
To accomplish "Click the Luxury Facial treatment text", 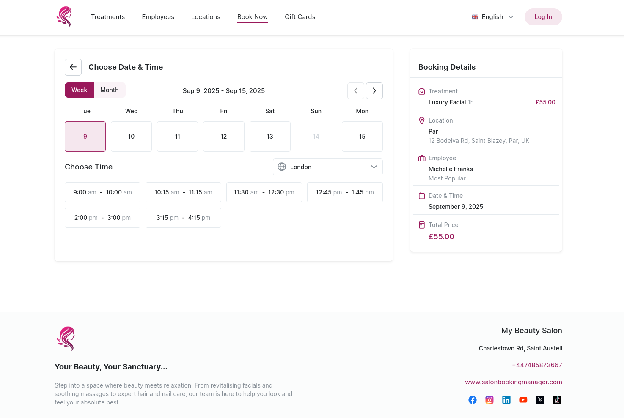I will (x=447, y=102).
